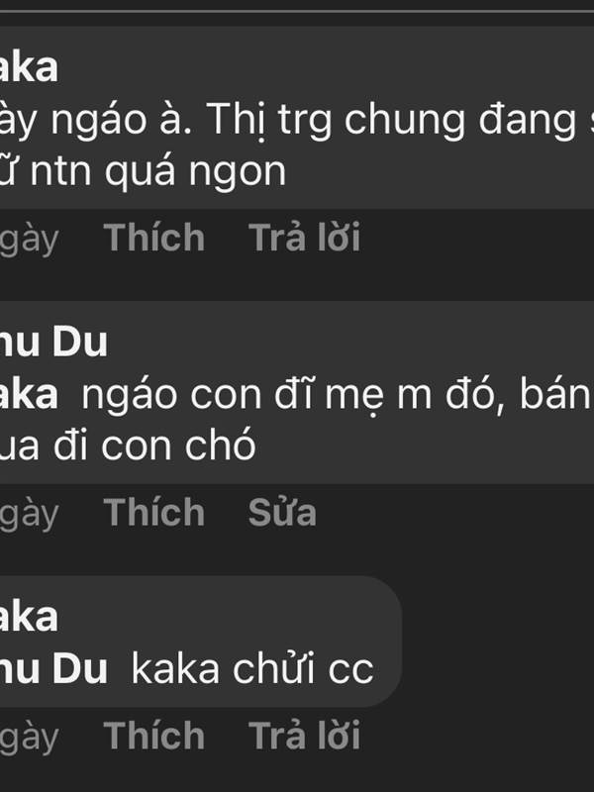Select the 'ngáo con' second comment text

pyautogui.click(x=338, y=395)
